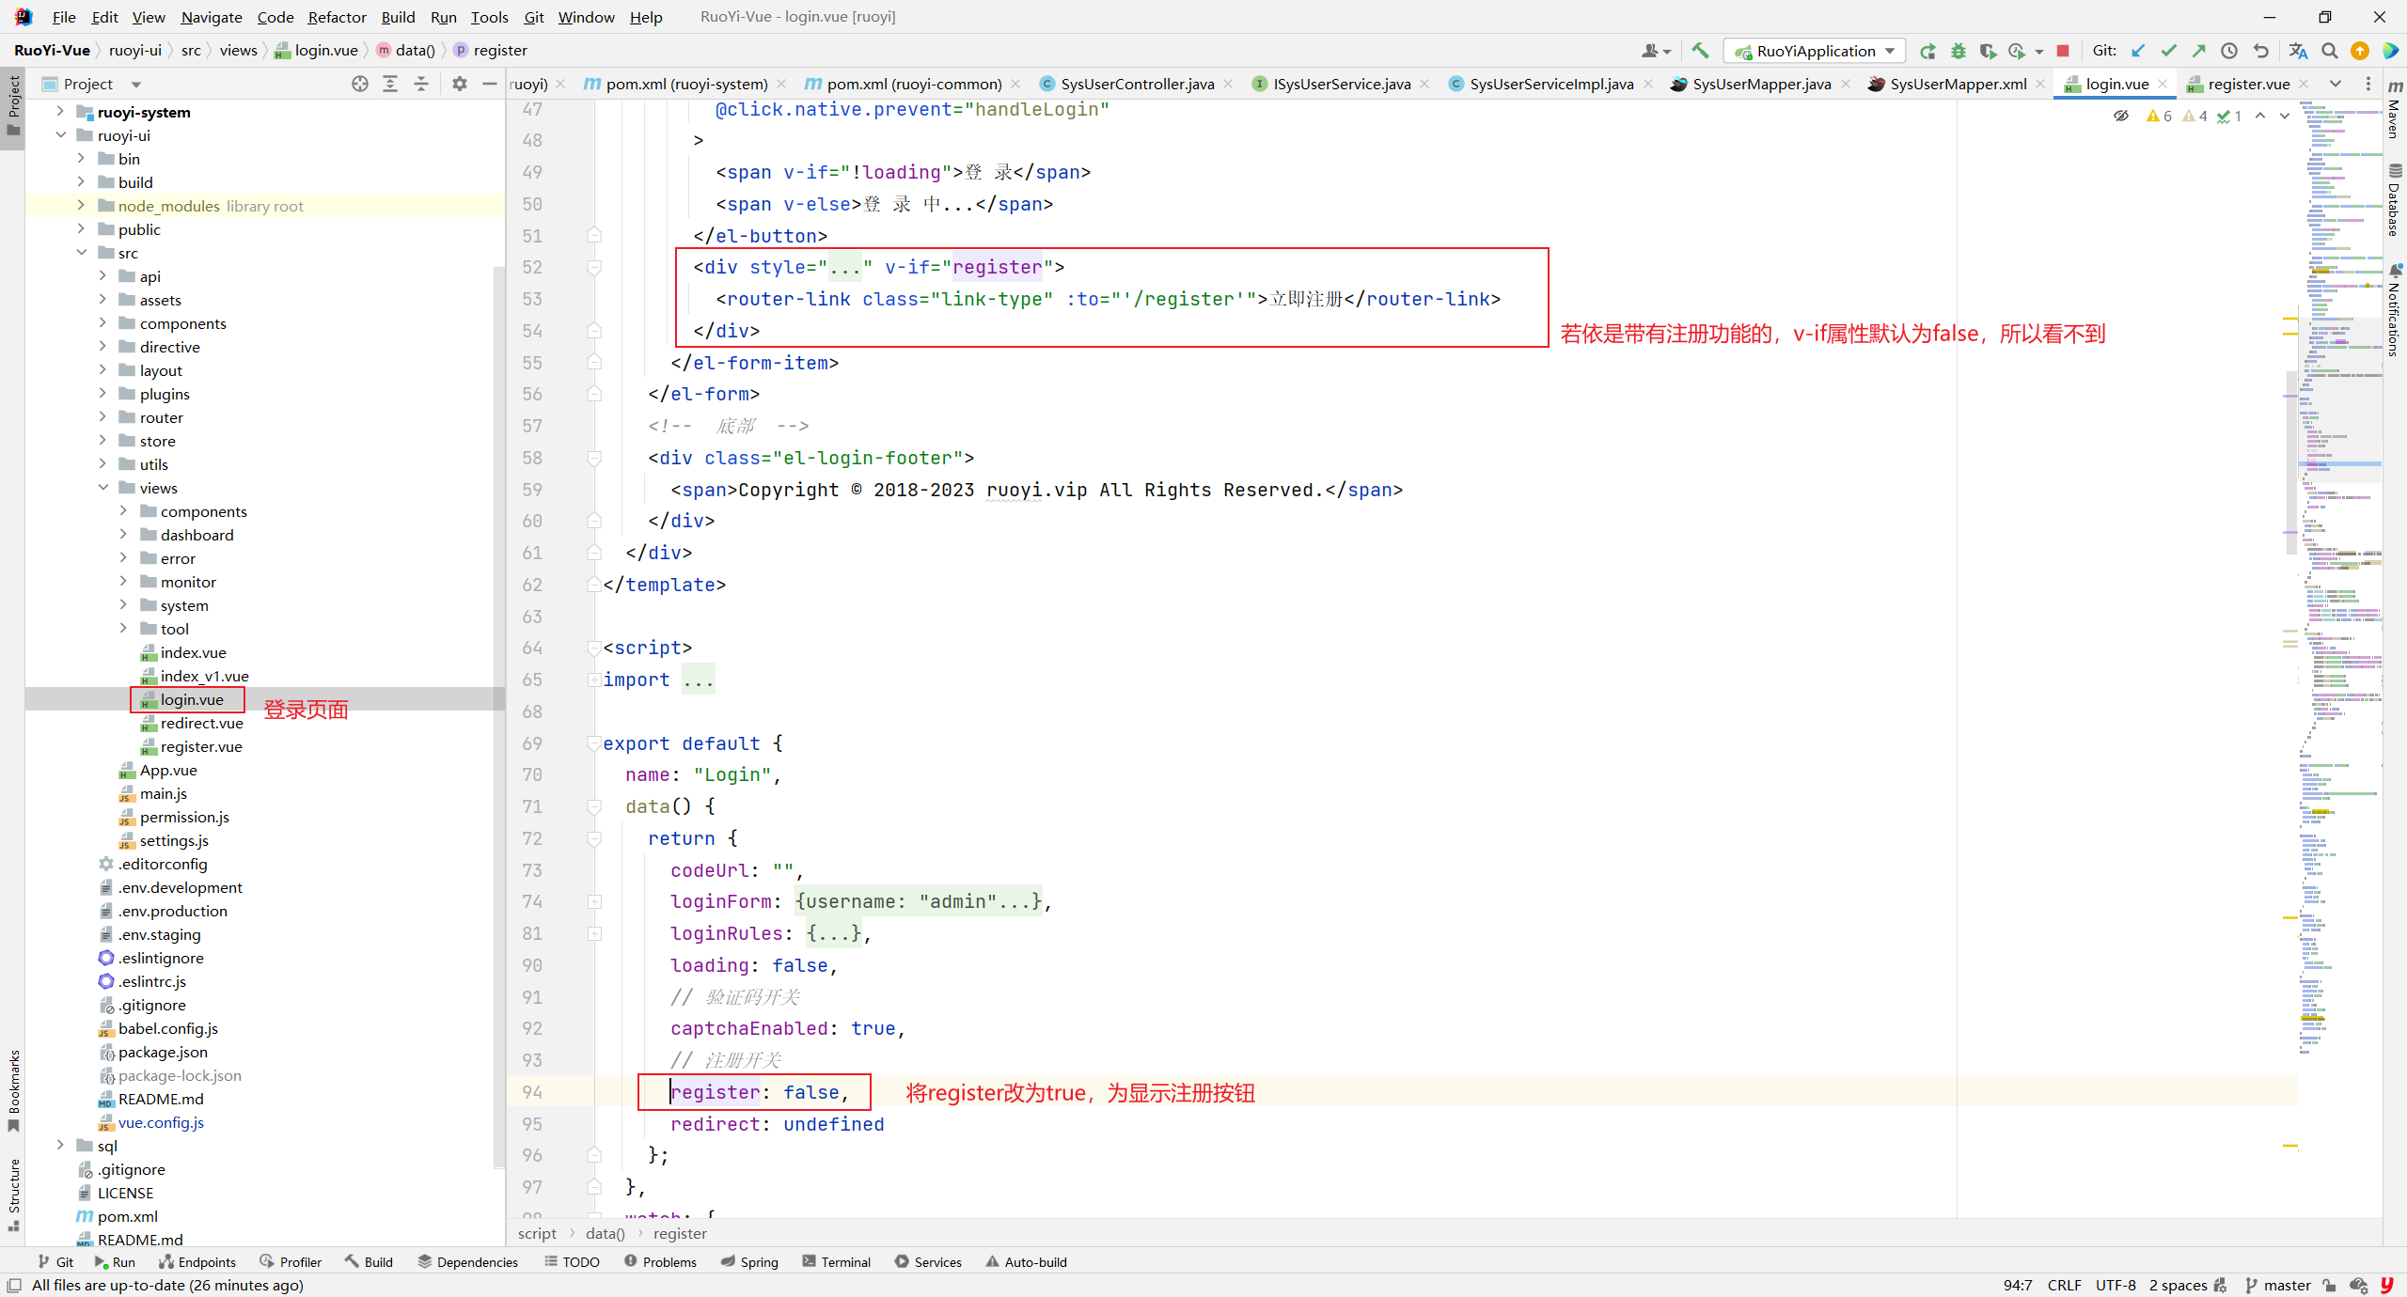Image resolution: width=2407 pixels, height=1297 pixels.
Task: Click the Build Project hammer icon
Action: coord(1700,51)
